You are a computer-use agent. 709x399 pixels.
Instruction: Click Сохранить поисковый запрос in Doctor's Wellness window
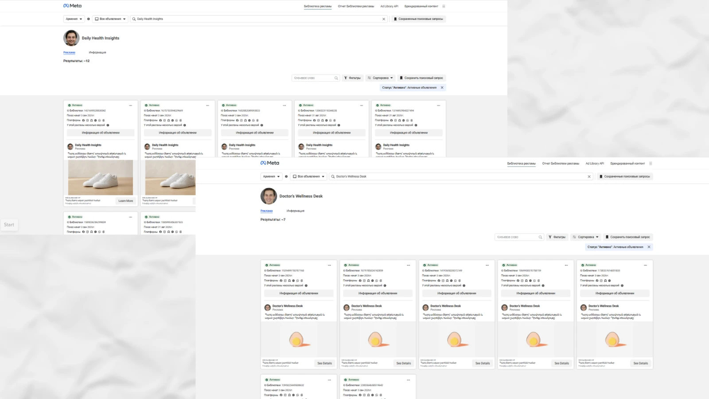pos(627,237)
